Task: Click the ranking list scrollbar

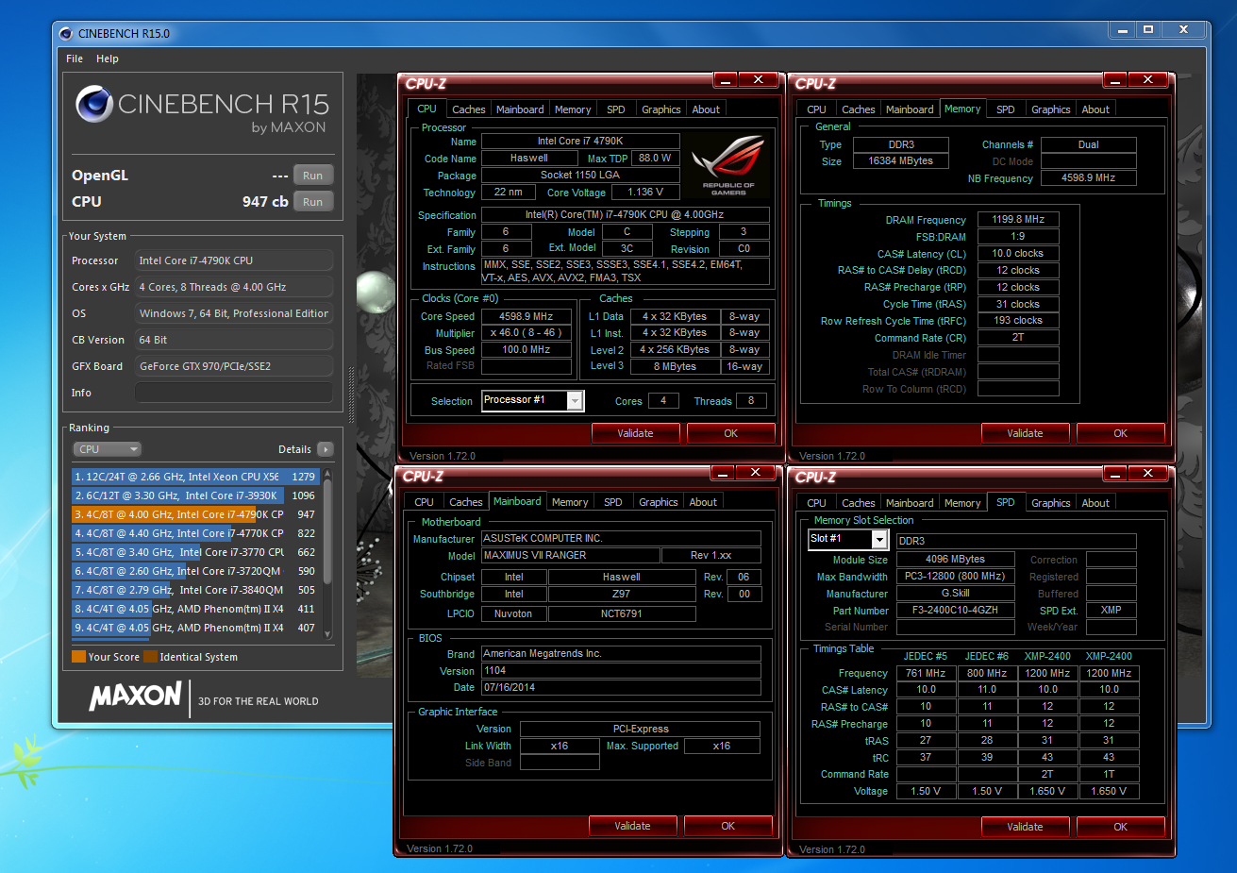Action: [x=327, y=531]
